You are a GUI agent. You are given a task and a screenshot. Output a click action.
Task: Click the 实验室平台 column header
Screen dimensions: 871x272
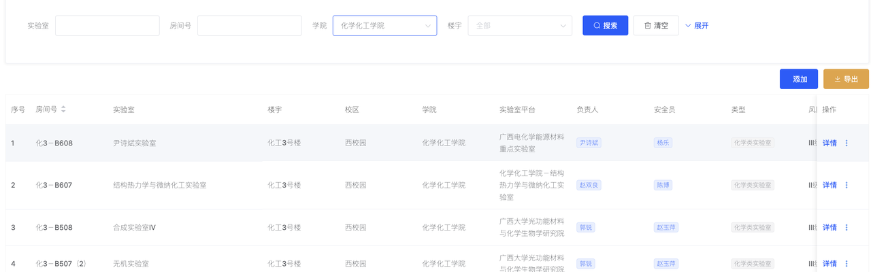pyautogui.click(x=517, y=109)
